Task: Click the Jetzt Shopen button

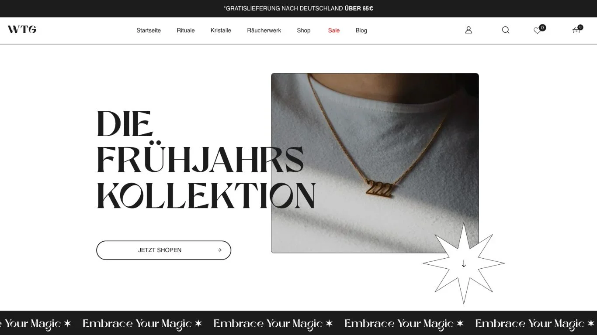Action: click(163, 250)
